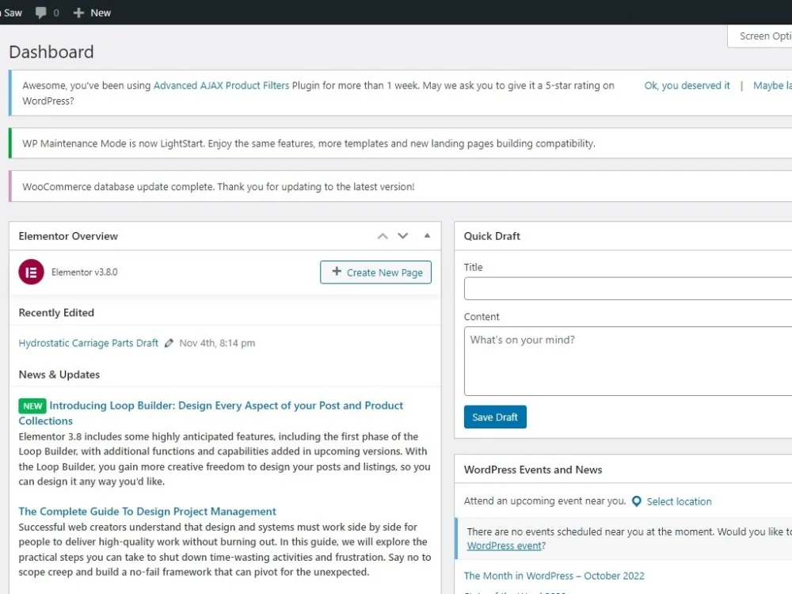Click the Dashboard page heading

click(x=51, y=52)
